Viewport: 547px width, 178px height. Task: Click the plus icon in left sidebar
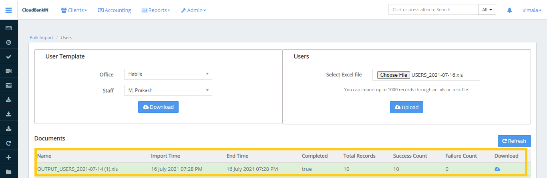8,158
